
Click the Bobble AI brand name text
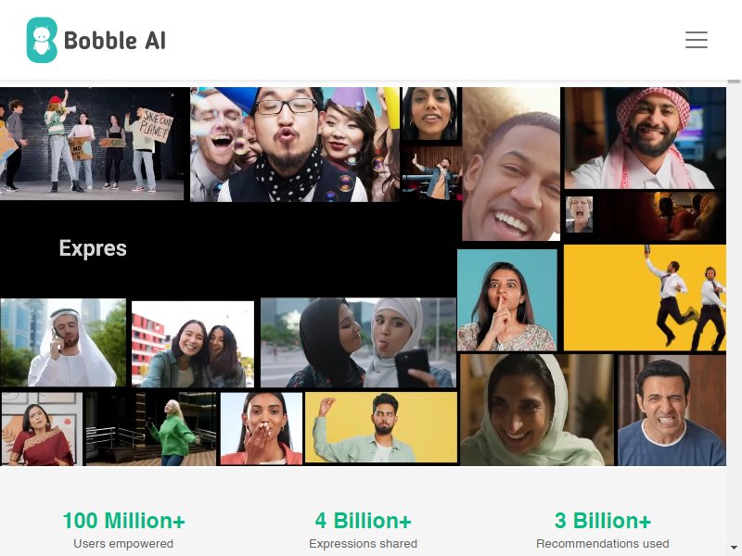coord(115,40)
